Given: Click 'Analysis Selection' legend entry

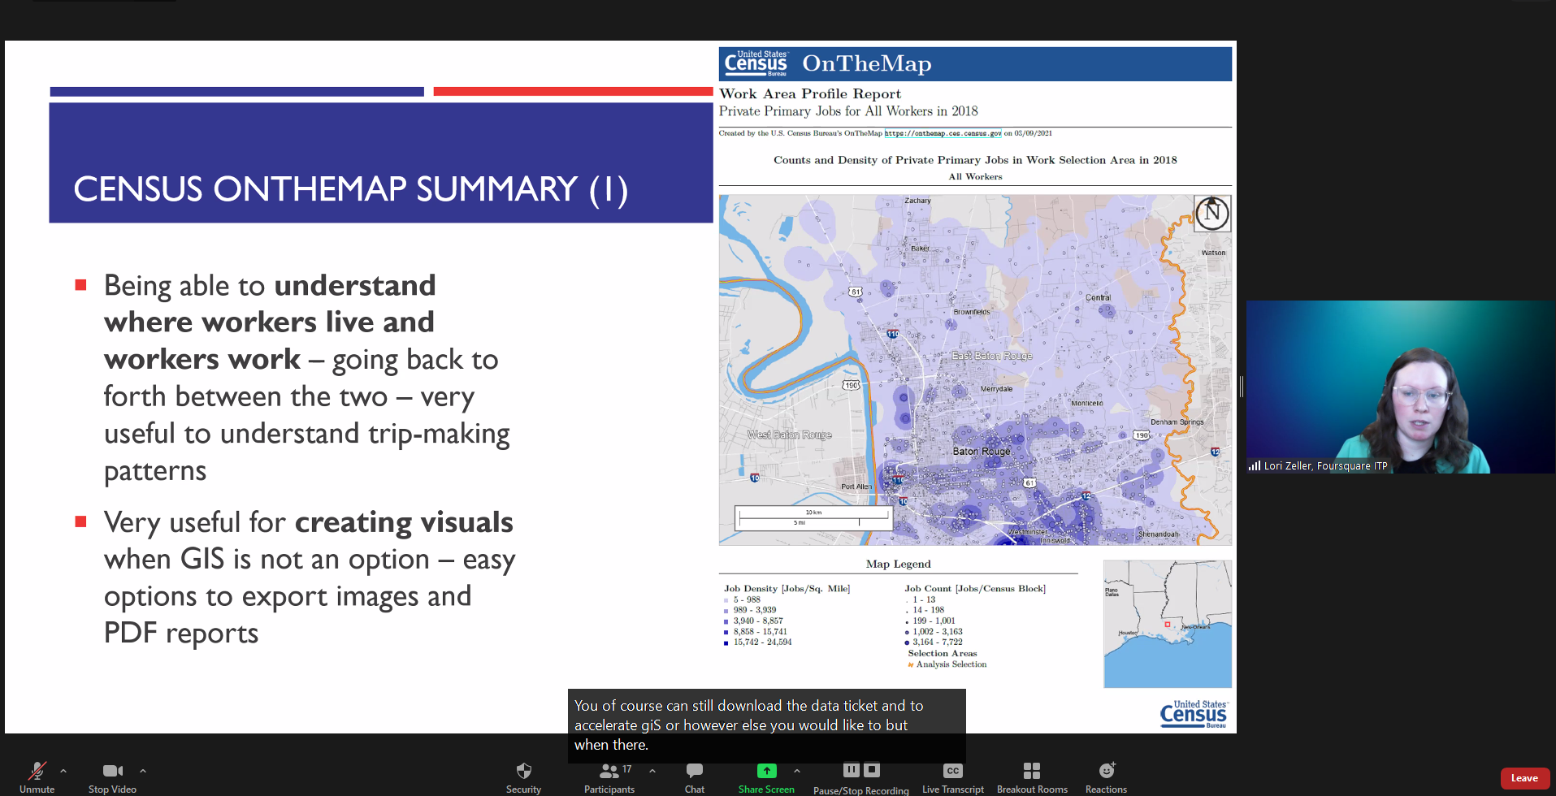Looking at the screenshot, I should pos(951,664).
